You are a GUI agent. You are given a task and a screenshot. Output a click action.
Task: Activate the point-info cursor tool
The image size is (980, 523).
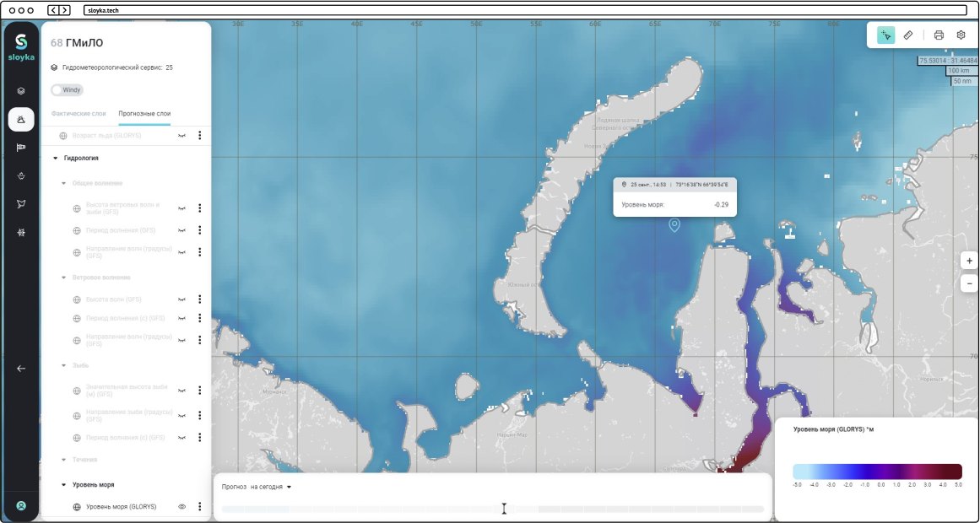click(885, 35)
